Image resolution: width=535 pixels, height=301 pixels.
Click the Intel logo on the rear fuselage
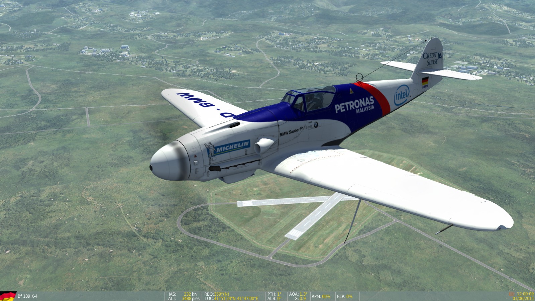pyautogui.click(x=401, y=95)
